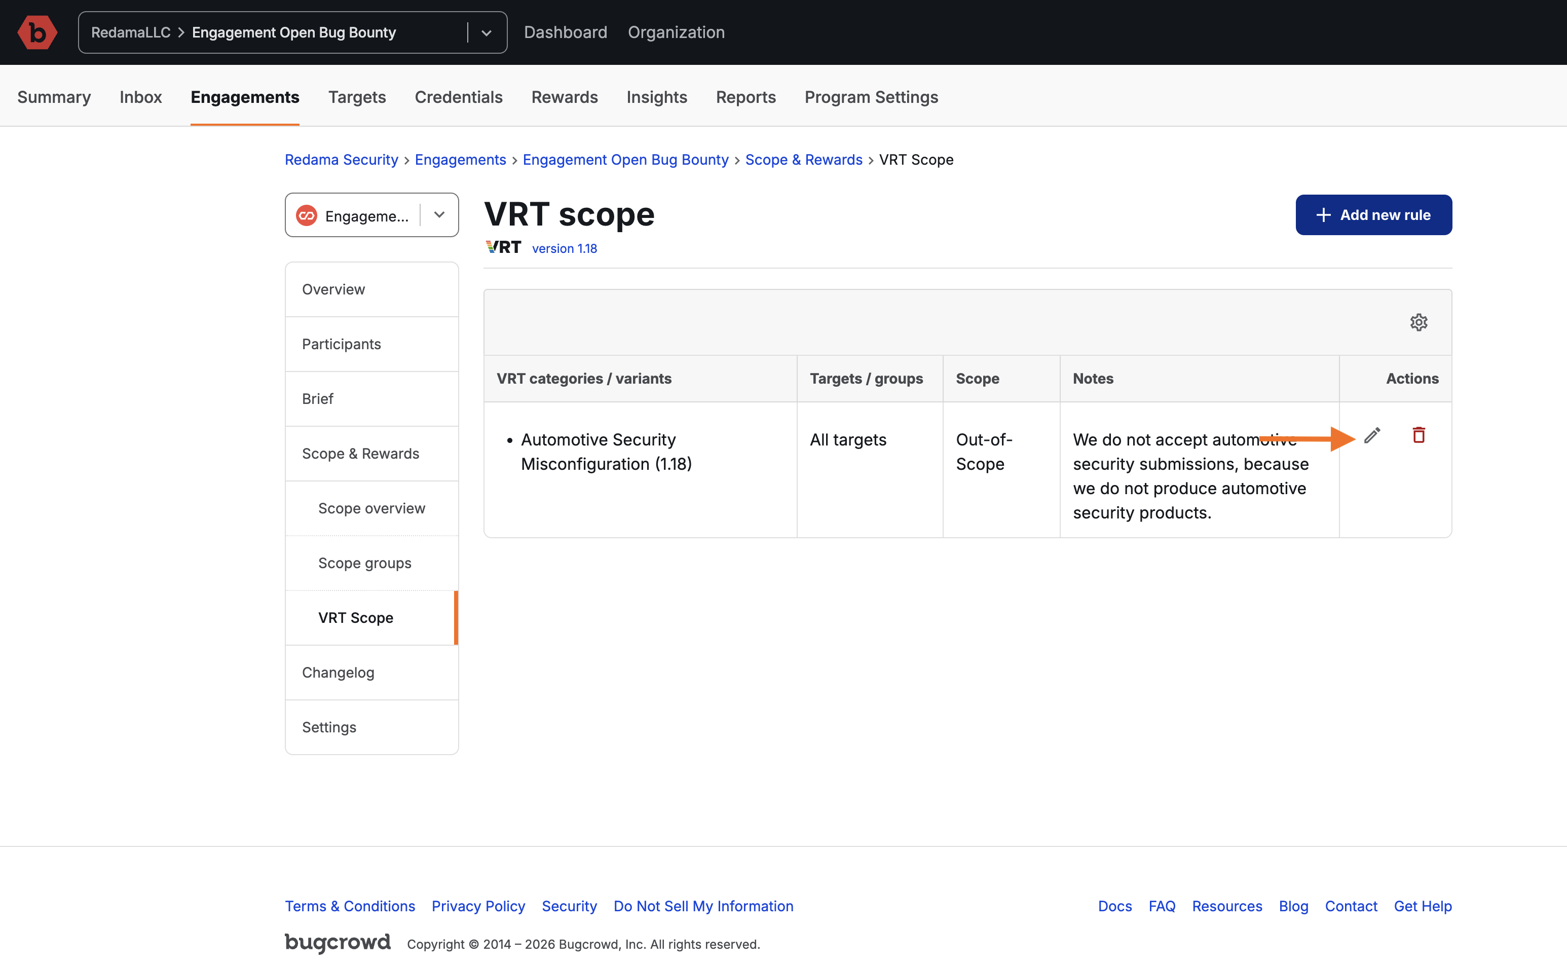The image size is (1567, 966).
Task: Open the Rewards tab
Action: 565,97
